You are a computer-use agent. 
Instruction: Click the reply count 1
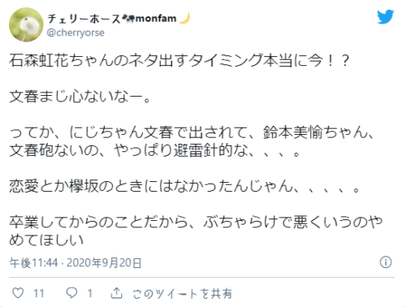pos(90,293)
